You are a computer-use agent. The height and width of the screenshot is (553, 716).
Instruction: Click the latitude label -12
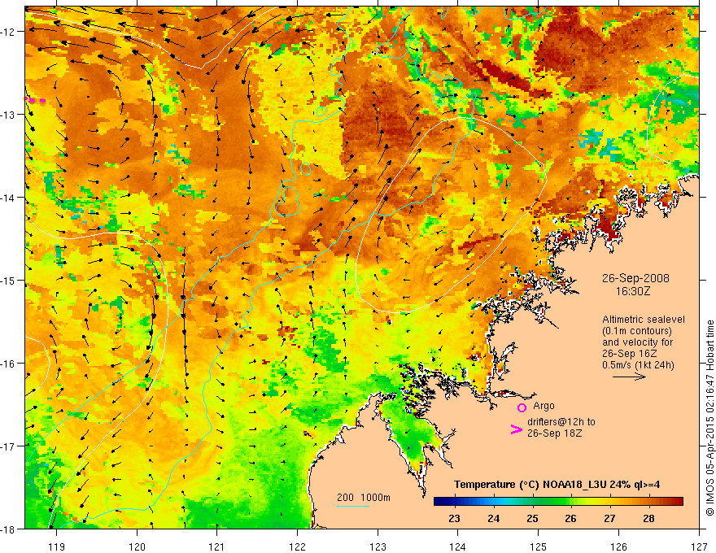pyautogui.click(x=8, y=32)
